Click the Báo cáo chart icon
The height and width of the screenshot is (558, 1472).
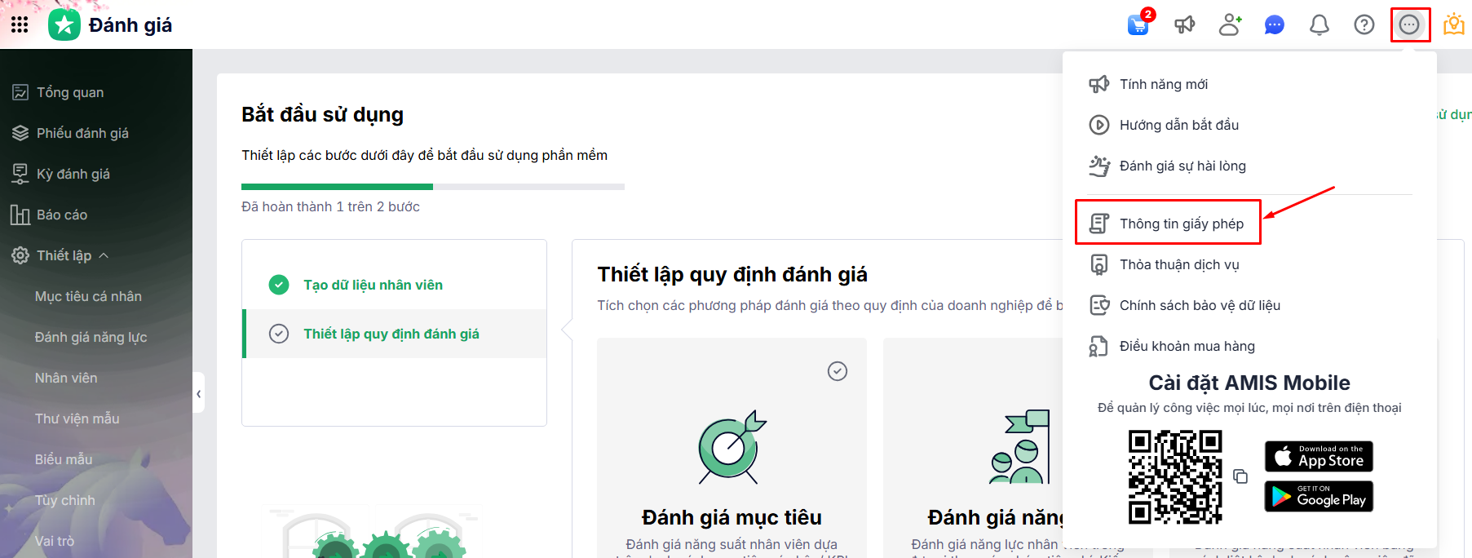tap(20, 215)
